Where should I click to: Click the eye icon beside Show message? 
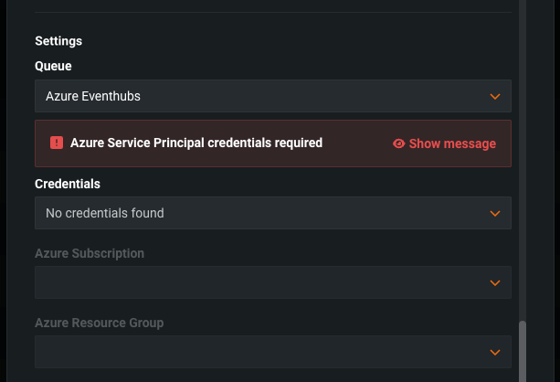(398, 143)
